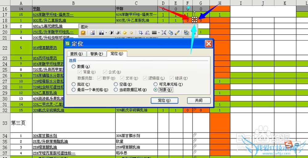Image resolution: width=308 pixels, height=158 pixels.
Task: Open the color mode dropdown arrow
Action: (x=106, y=33)
